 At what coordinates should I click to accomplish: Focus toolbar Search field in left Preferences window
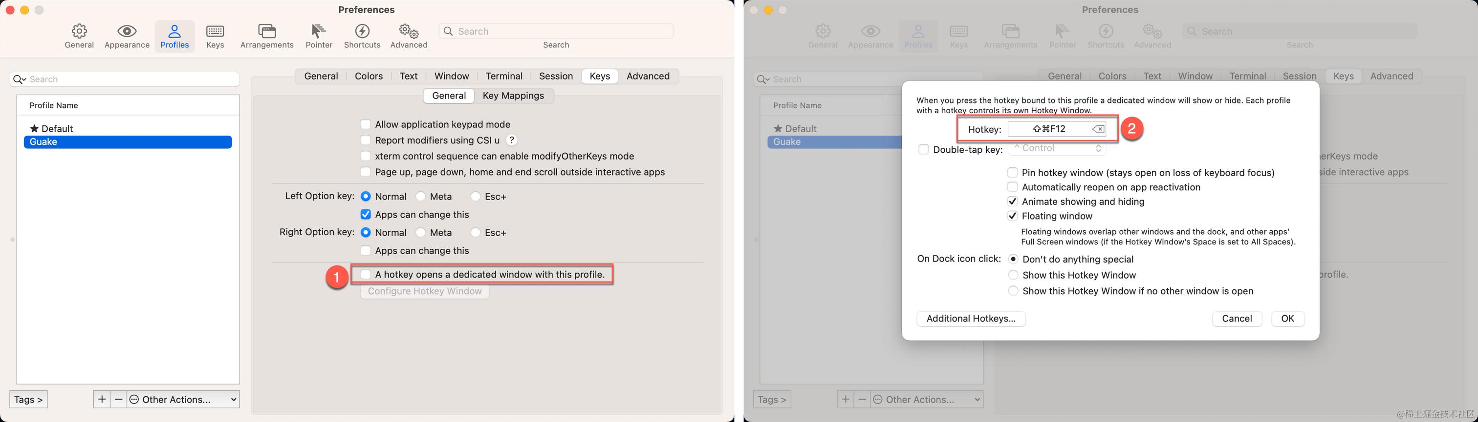tap(556, 31)
